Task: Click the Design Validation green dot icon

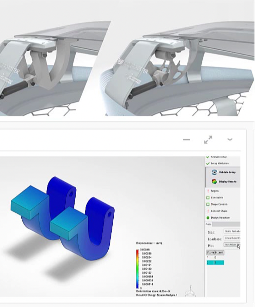Action: [x=208, y=218]
